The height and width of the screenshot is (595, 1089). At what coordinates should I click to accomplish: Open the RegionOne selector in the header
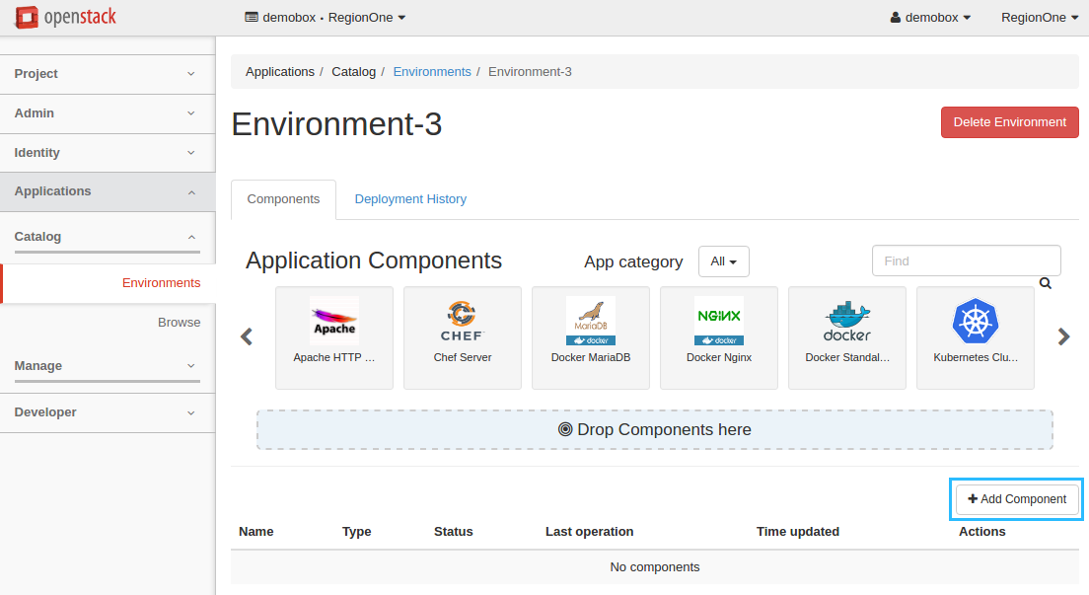click(x=1040, y=17)
